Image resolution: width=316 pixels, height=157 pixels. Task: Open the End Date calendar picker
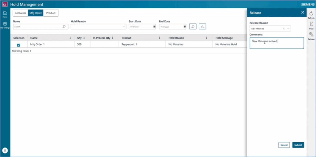185,27
